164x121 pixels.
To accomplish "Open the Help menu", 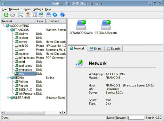I will pyautogui.click(x=48, y=9).
